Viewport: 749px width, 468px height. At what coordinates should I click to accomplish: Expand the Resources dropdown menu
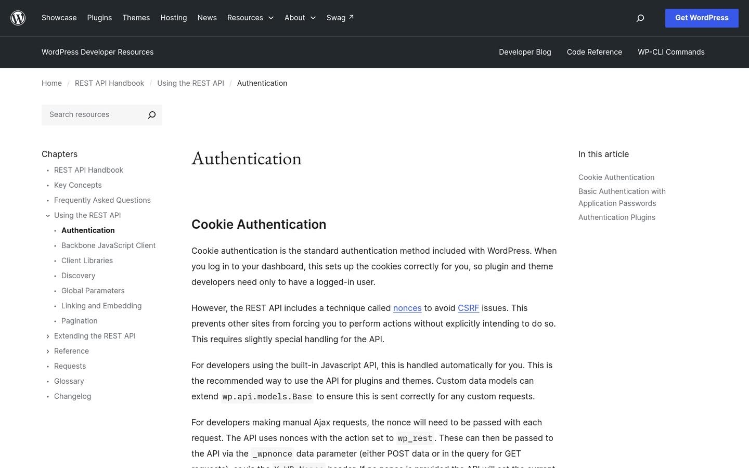pyautogui.click(x=250, y=18)
